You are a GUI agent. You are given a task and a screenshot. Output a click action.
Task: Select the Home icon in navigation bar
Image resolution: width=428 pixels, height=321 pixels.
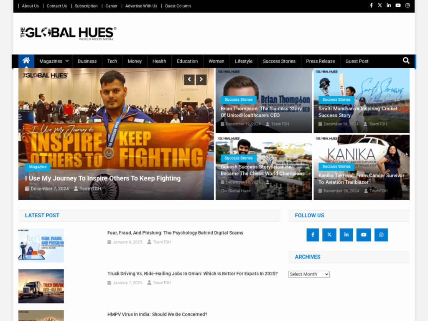26,61
